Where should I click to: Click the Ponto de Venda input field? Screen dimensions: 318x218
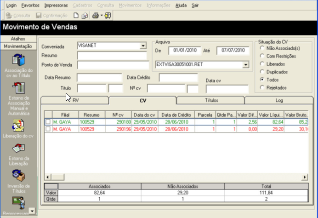coord(113,65)
